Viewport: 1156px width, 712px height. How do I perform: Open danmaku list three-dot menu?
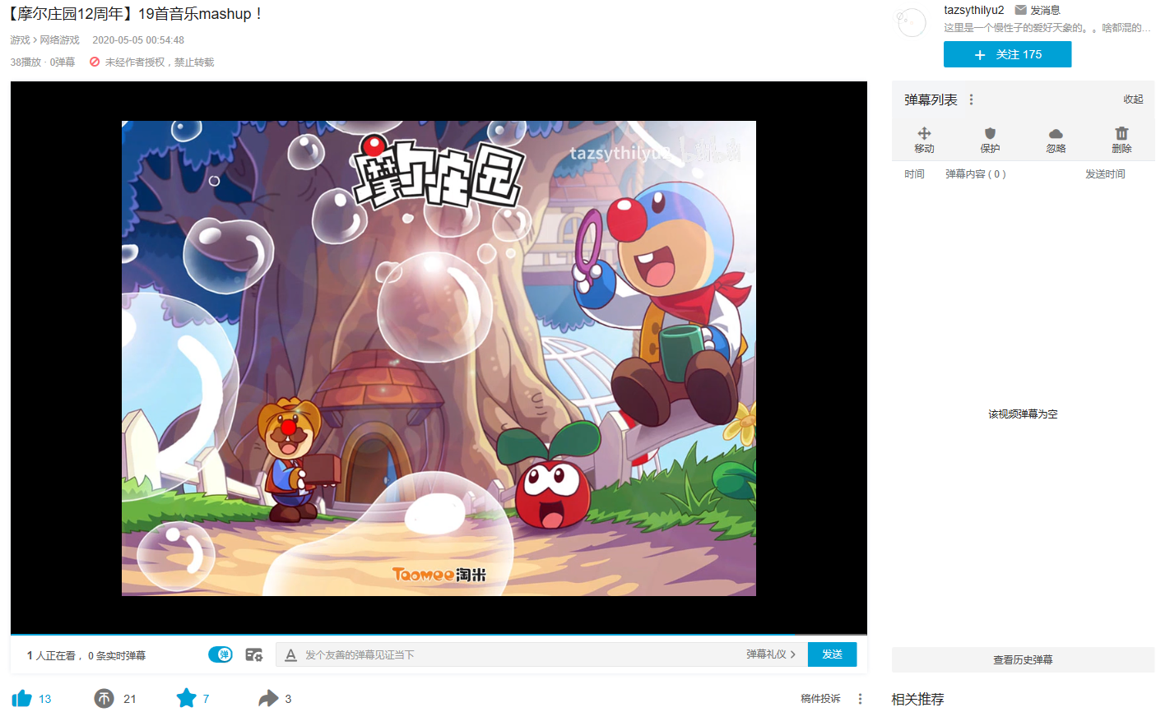point(971,99)
